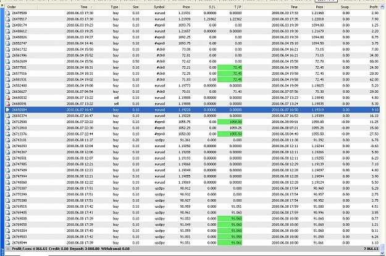Viewport: 386px width, 256px height.
Task: Select green T/P cell 1058.00
Action: (229, 122)
